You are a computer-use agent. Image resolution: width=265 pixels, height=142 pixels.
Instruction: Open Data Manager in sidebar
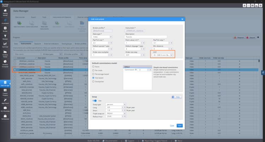(x=5, y=84)
